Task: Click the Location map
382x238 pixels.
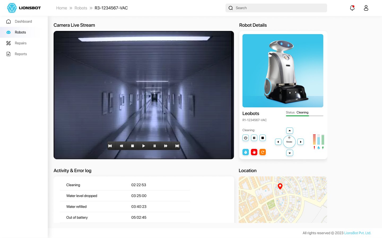Action: 283,200
